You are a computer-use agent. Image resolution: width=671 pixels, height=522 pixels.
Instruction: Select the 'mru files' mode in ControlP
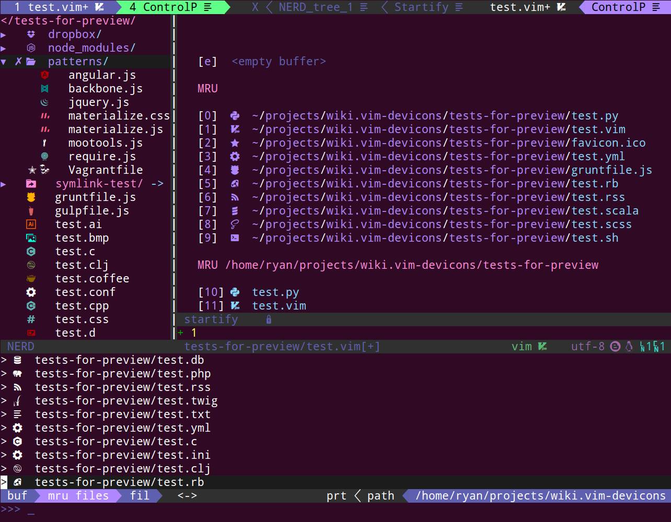tap(77, 495)
